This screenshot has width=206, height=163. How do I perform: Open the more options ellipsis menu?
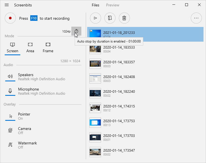pyautogui.click(x=196, y=18)
